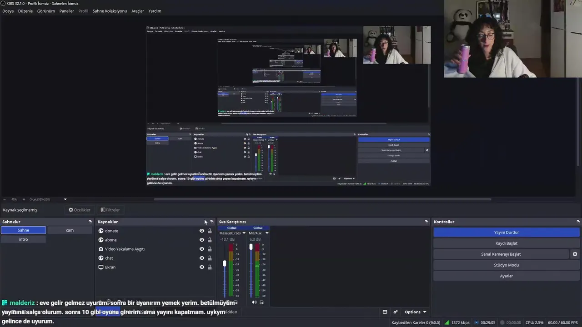Hide the chat source
The width and height of the screenshot is (582, 327).
[202, 258]
